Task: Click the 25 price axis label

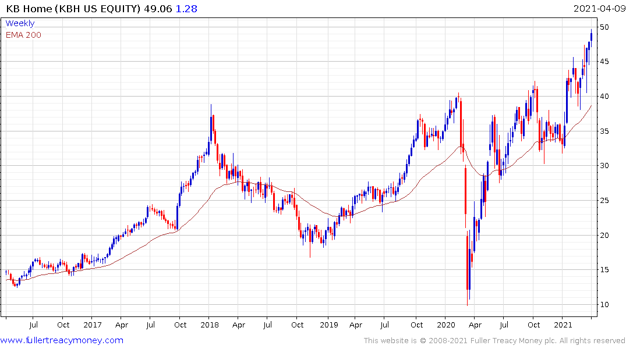Action: pyautogui.click(x=604, y=200)
